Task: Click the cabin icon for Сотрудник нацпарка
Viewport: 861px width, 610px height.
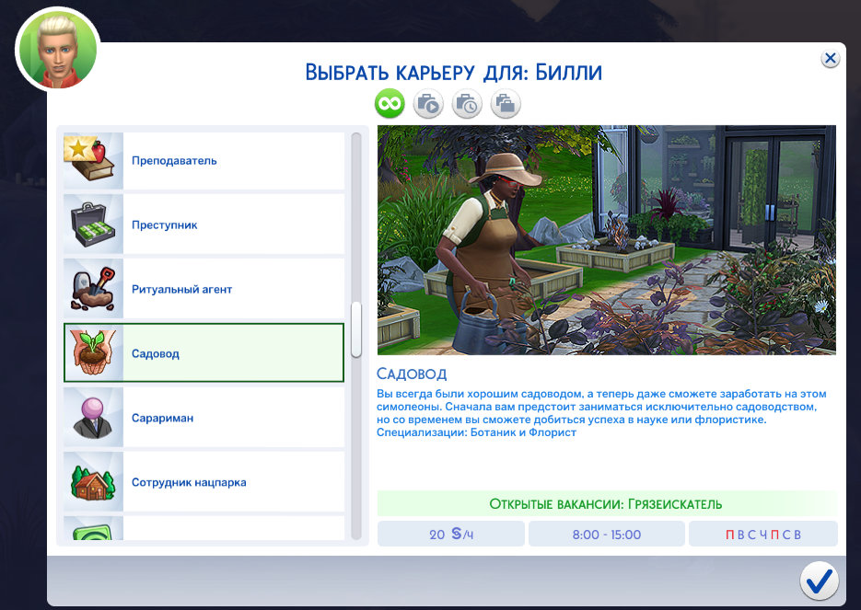Action: [x=93, y=482]
